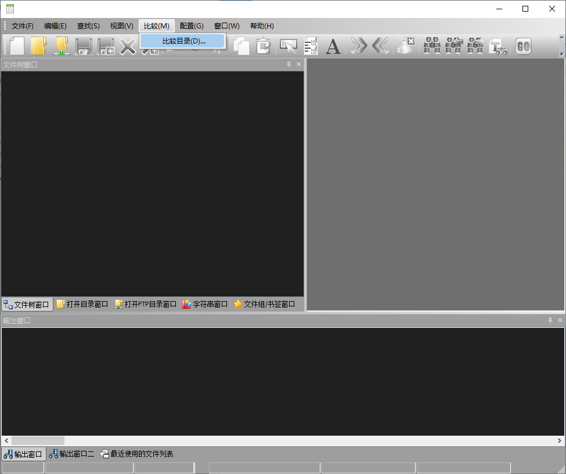Viewport: 566px width, 474px height.
Task: Click the output window horizontal scrollbar thumb
Action: [38, 441]
